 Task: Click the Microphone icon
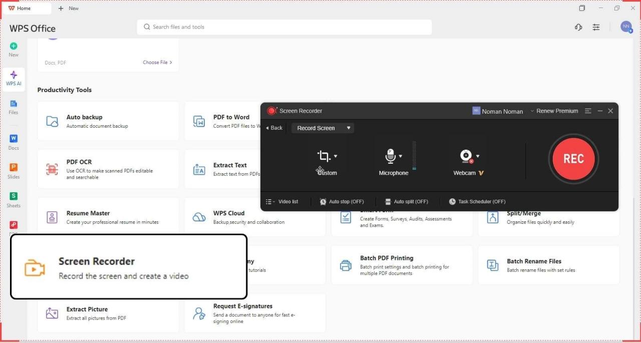coord(391,156)
